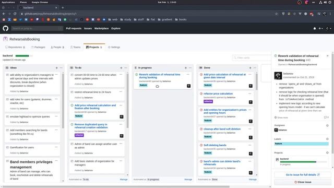The height and width of the screenshot is (188, 334).
Task: Open In progress column options menu
Action: [x=190, y=68]
